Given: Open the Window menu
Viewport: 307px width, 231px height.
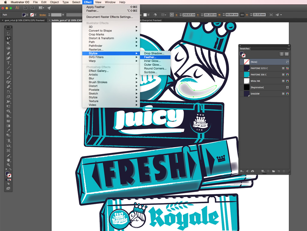Looking at the screenshot, I should tap(110, 2).
